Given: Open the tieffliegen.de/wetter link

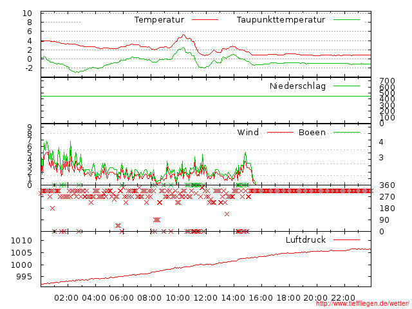Looking at the screenshot, I should point(362,304).
